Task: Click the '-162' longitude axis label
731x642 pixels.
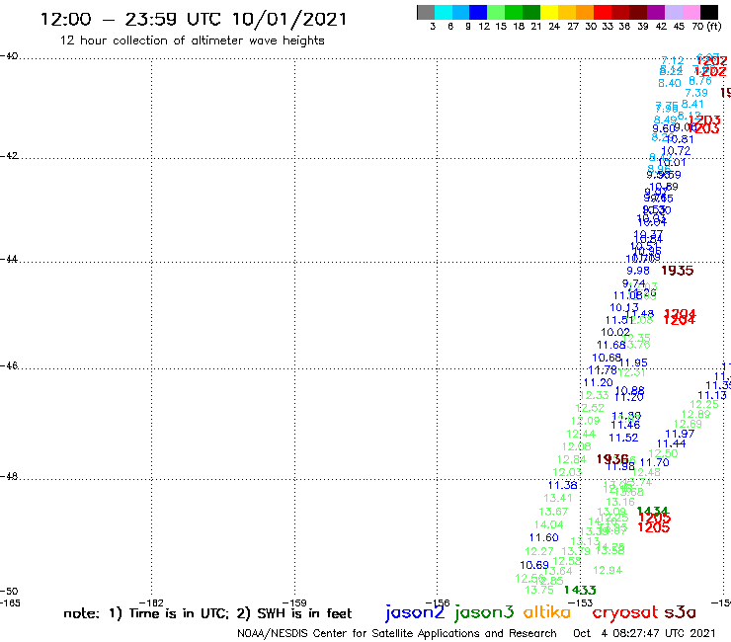Action: click(151, 602)
